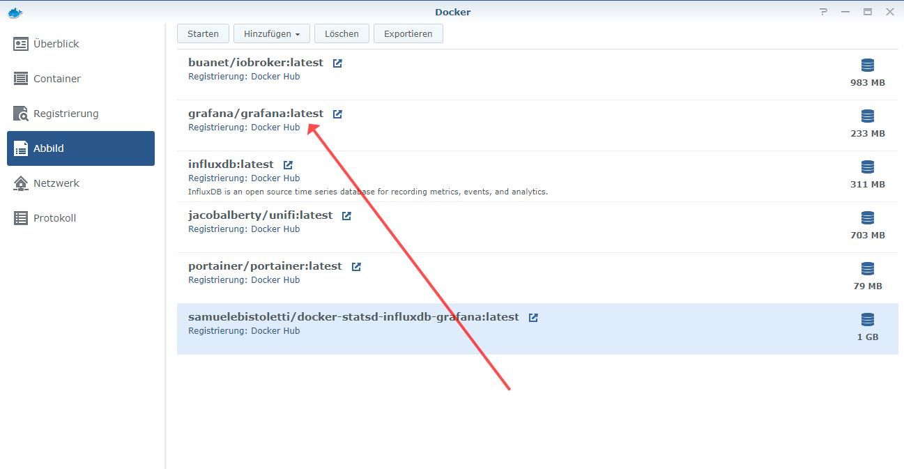Click database size icon for jacobalberty/unifi

[868, 218]
